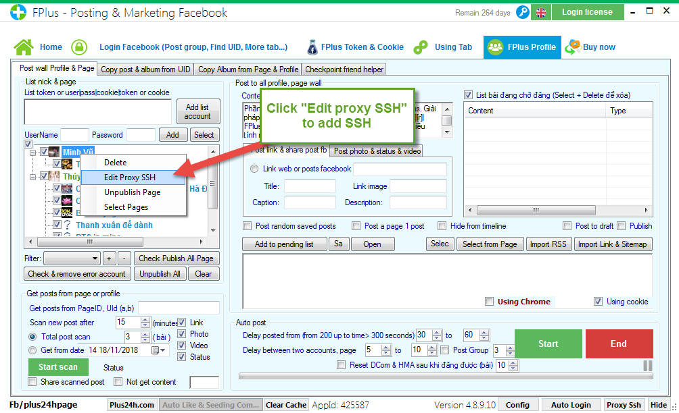Click the blue key license icon
The width and height of the screenshot is (679, 413).
coord(523,12)
